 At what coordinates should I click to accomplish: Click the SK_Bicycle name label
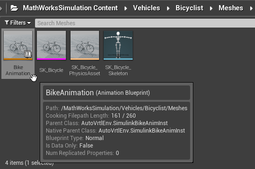click(51, 70)
